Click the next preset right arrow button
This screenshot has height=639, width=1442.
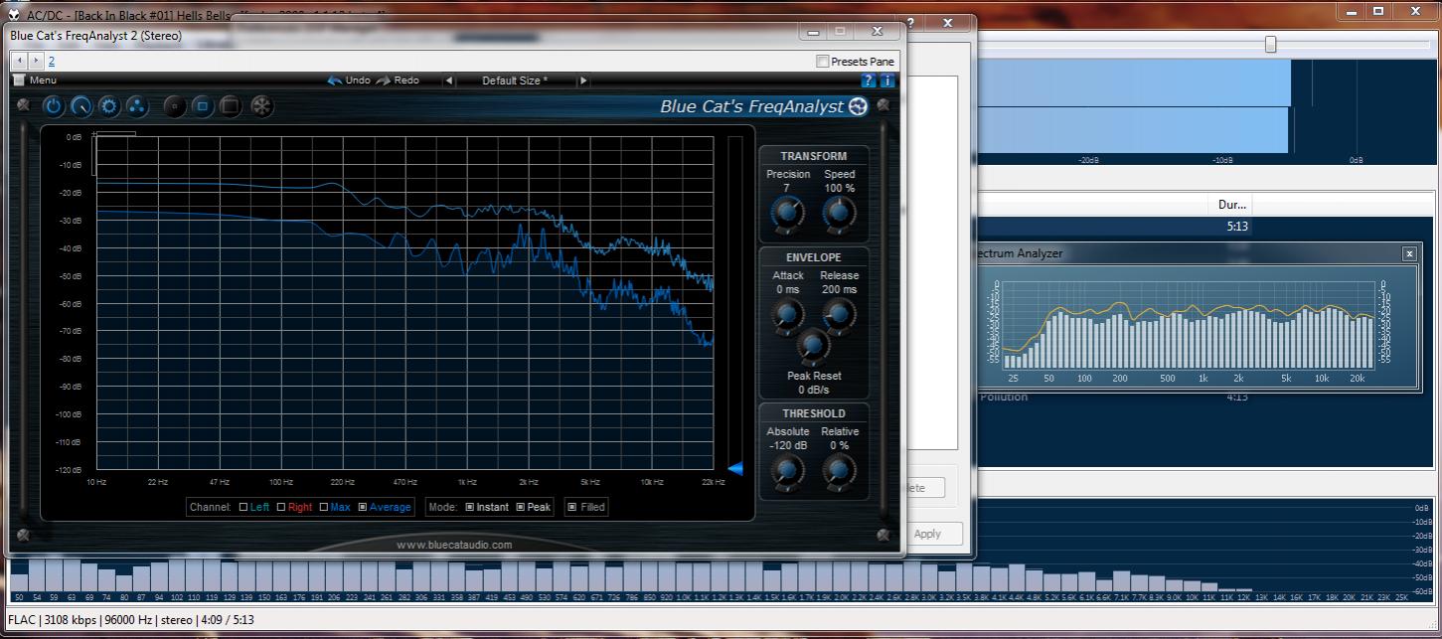(x=36, y=61)
